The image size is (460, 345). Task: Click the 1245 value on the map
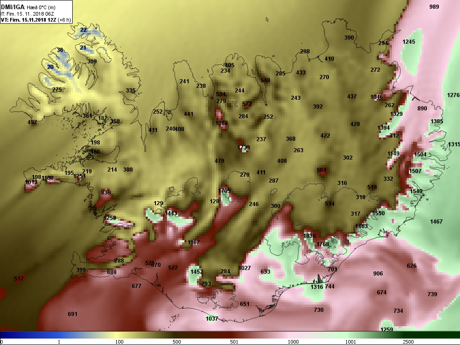pos(409,42)
